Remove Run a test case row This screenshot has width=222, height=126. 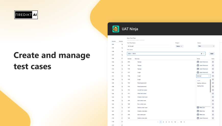(x=213, y=104)
